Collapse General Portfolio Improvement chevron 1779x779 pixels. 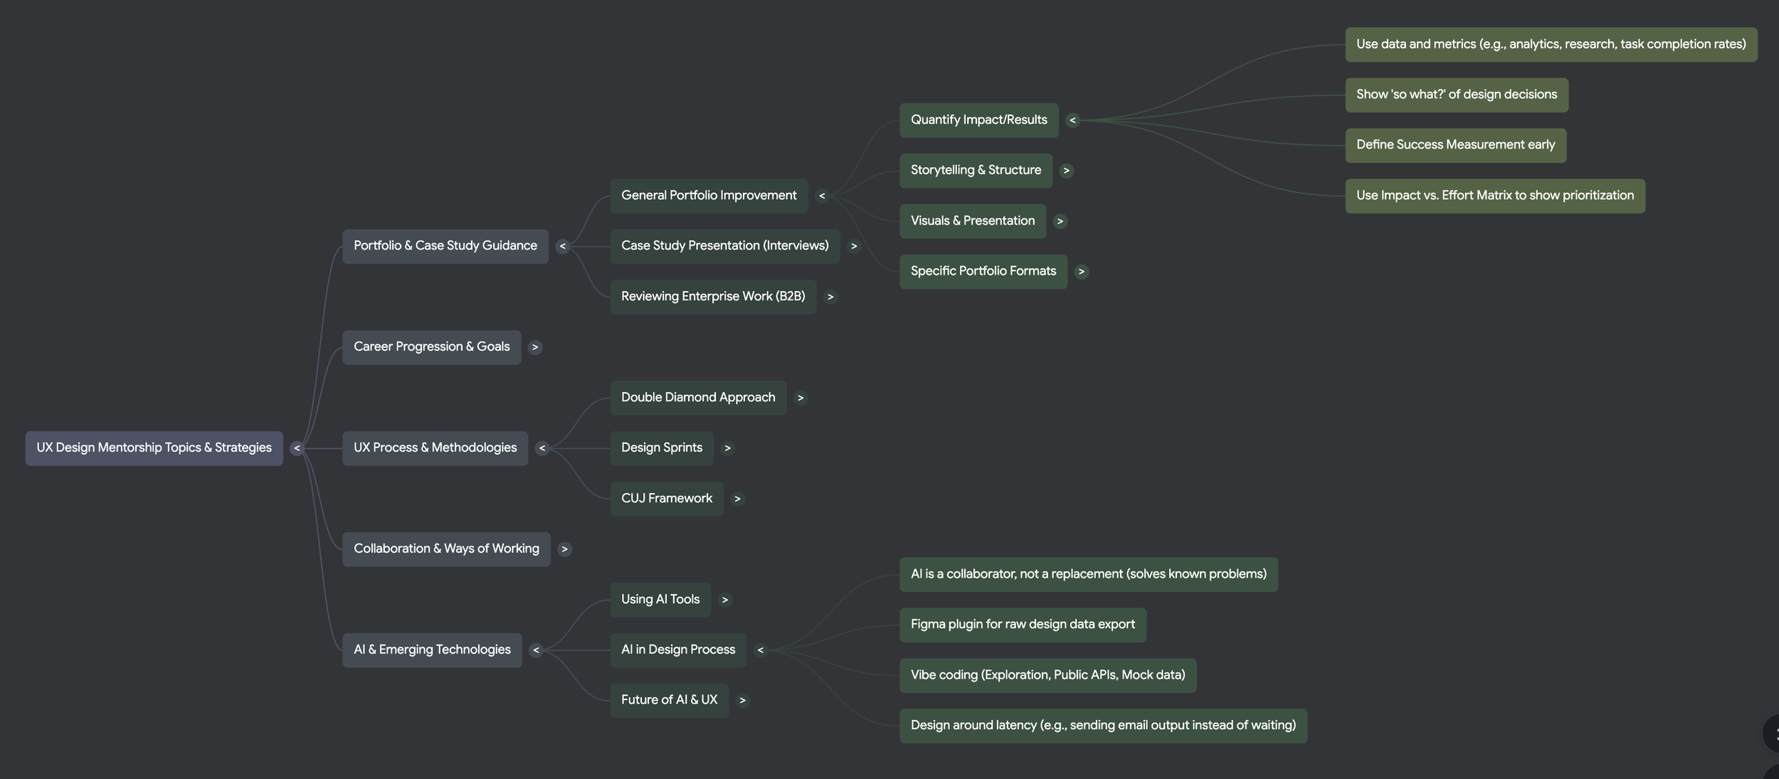click(822, 196)
